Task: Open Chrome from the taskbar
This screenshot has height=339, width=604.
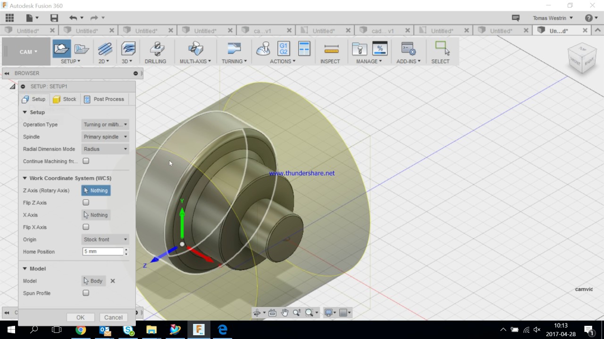Action: [x=81, y=330]
